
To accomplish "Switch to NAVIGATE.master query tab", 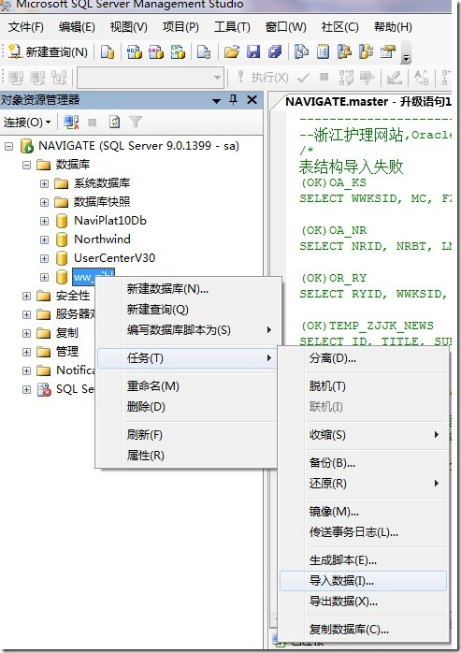I will pos(368,102).
